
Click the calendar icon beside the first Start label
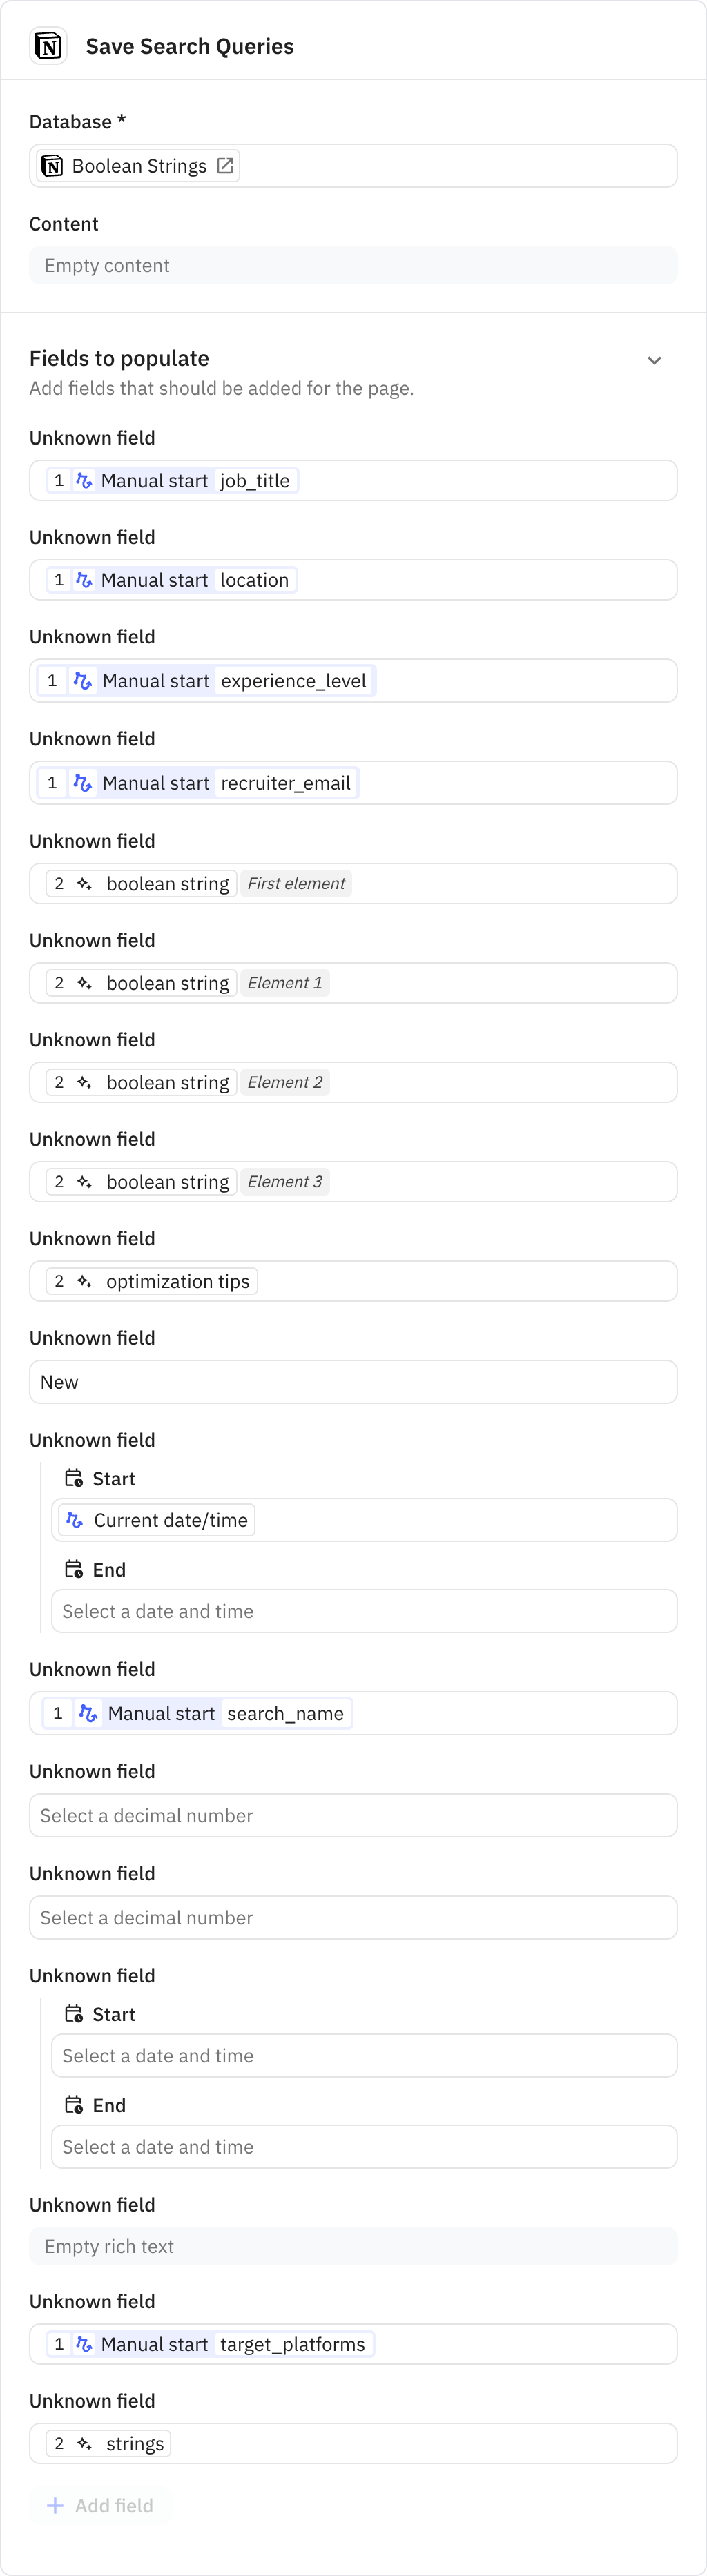(75, 1477)
